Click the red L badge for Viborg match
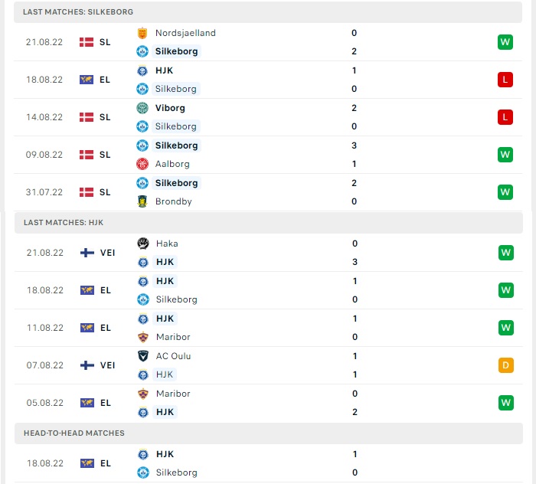 505,117
